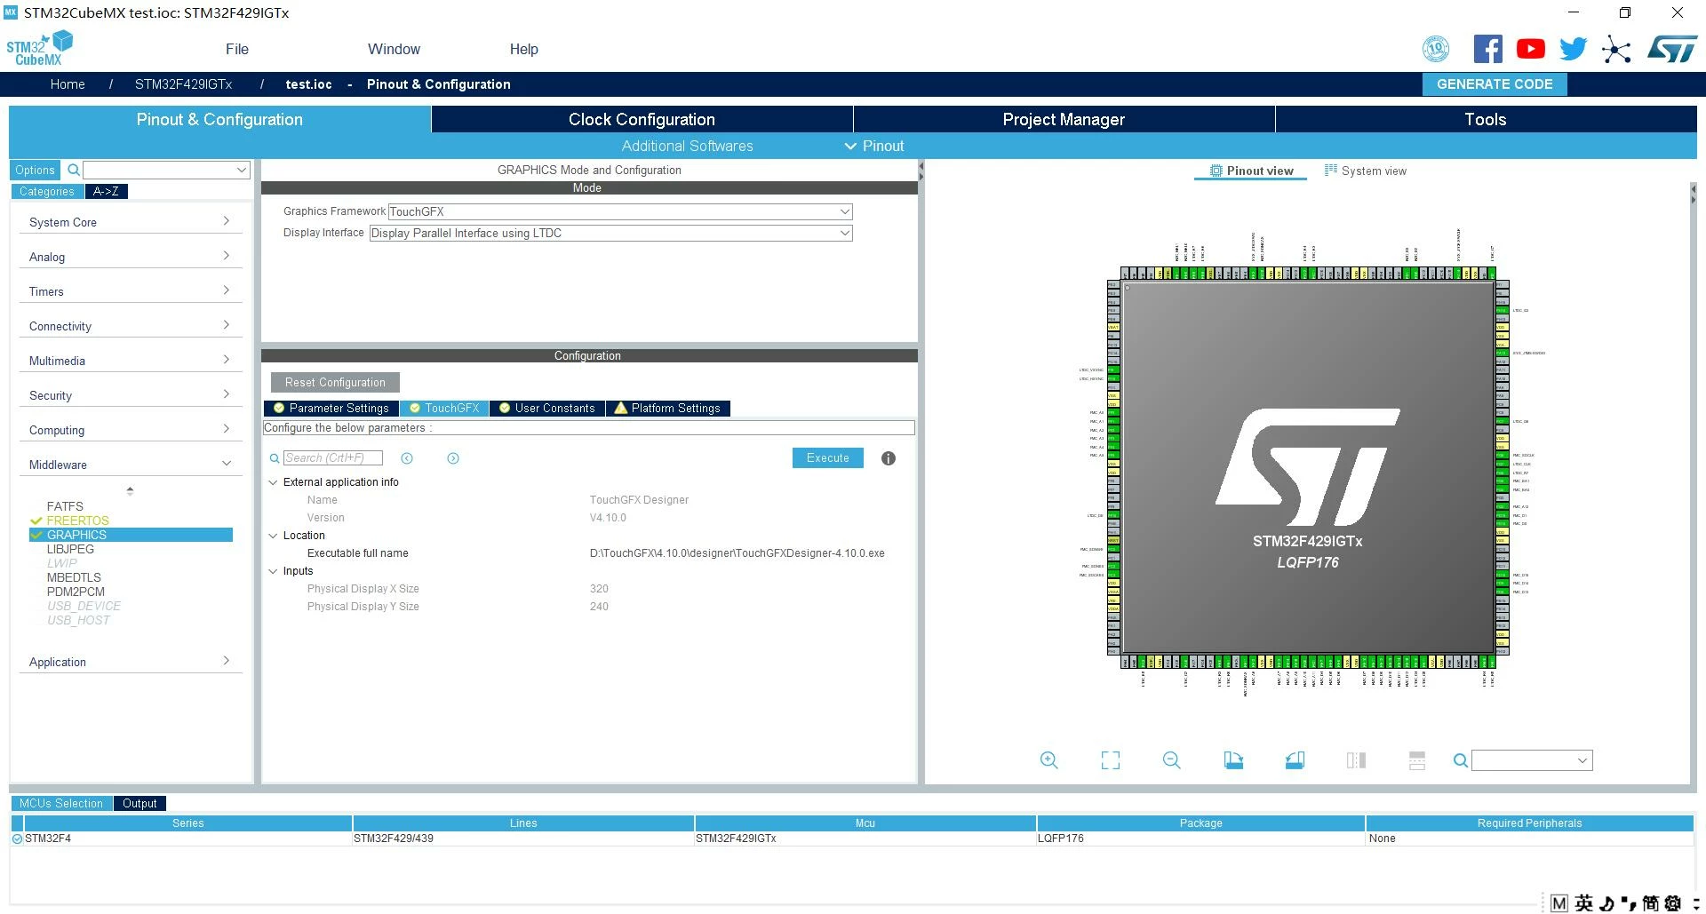The image size is (1706, 914).
Task: Switch to the Project Manager tab
Action: [x=1064, y=119]
